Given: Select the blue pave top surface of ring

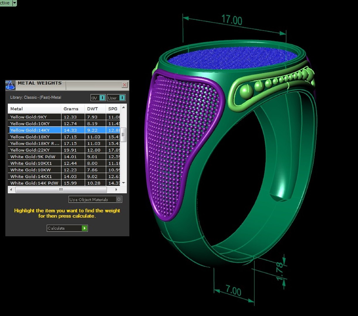Looking at the screenshot, I should click(233, 58).
